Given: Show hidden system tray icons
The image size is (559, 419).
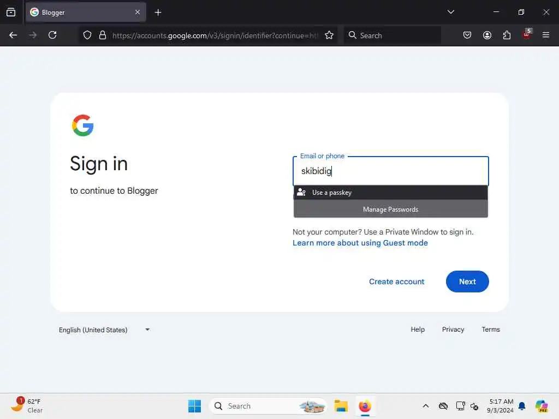Looking at the screenshot, I should (x=426, y=406).
